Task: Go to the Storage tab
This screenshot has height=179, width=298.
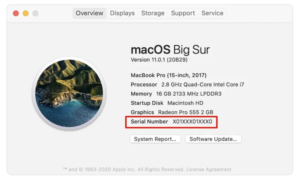Action: click(x=153, y=13)
